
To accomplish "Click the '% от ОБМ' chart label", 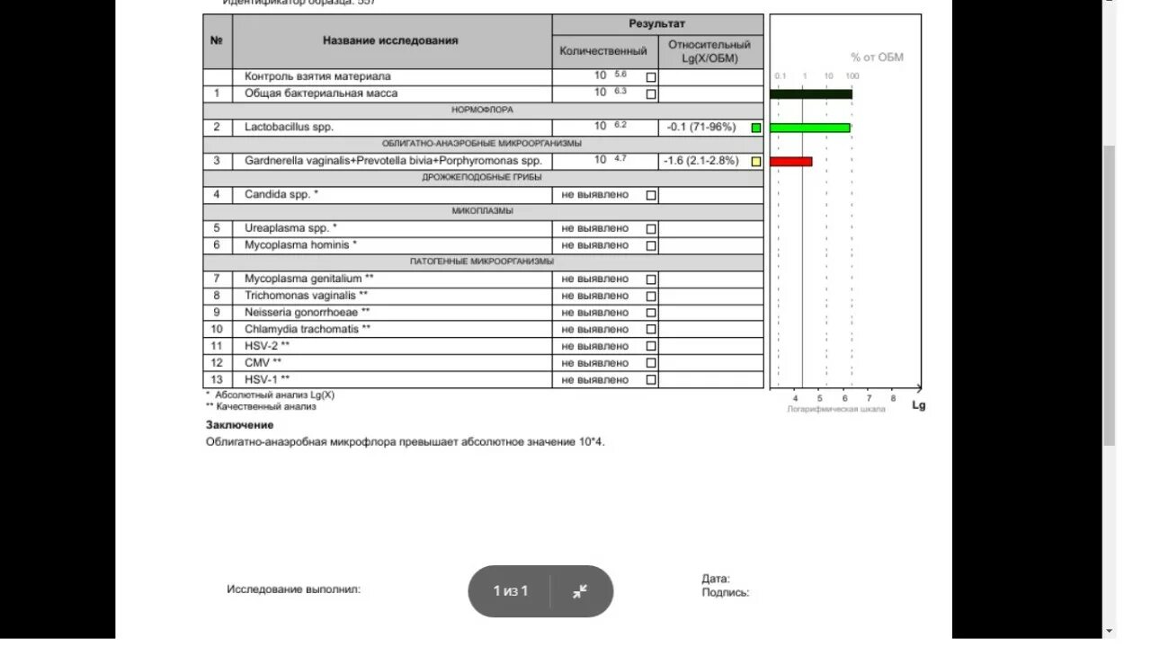I will point(878,58).
